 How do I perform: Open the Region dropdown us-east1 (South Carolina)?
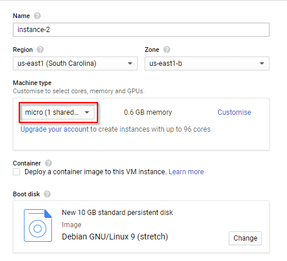(x=75, y=64)
